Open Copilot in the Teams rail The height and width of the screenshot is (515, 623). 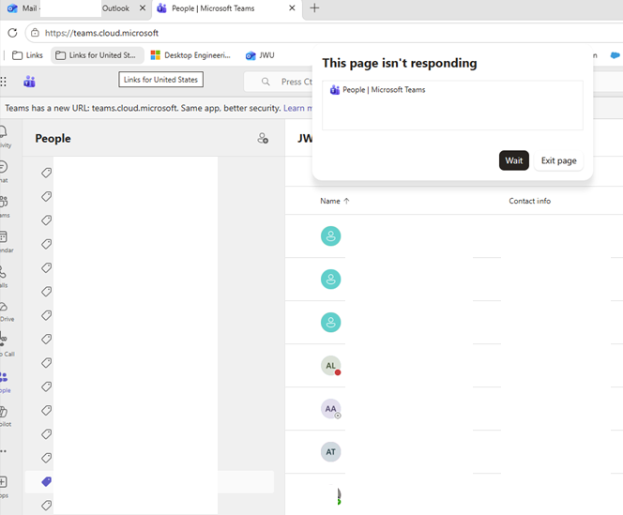[x=6, y=416]
